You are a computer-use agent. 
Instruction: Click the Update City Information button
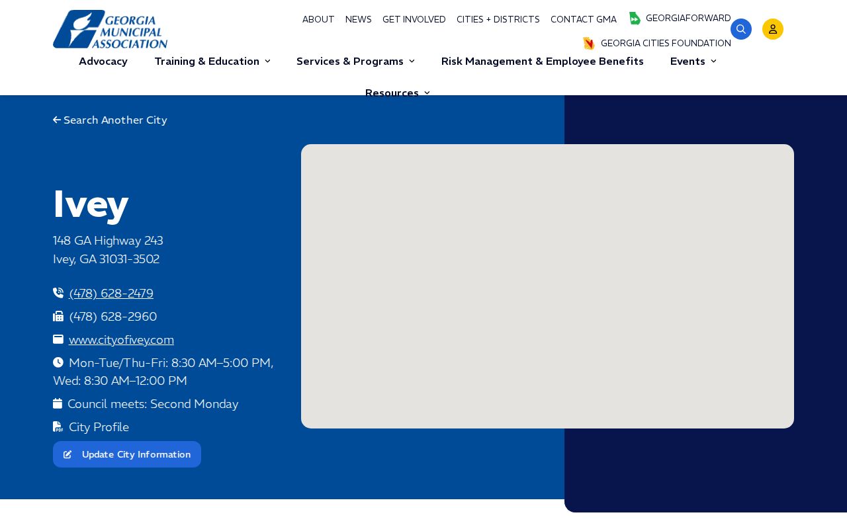[x=127, y=454]
